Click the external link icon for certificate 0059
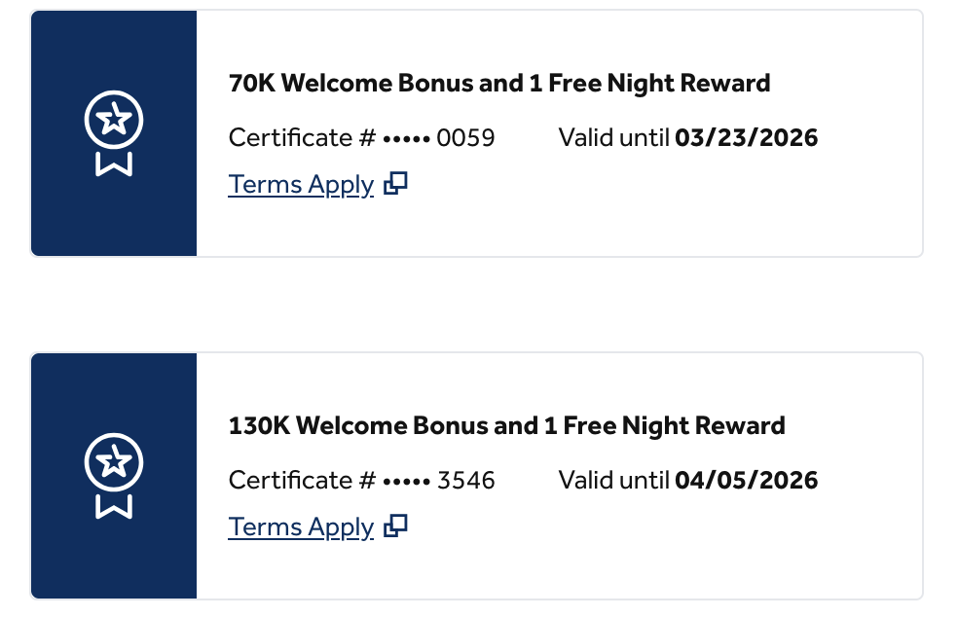The image size is (958, 617). [395, 184]
